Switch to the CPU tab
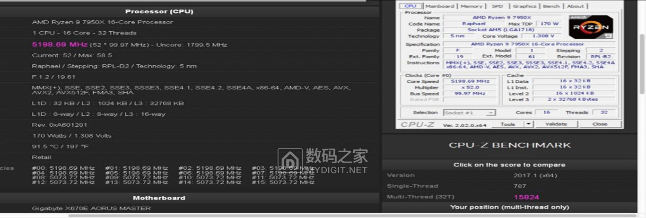This screenshot has height=218, width=646. (x=410, y=6)
